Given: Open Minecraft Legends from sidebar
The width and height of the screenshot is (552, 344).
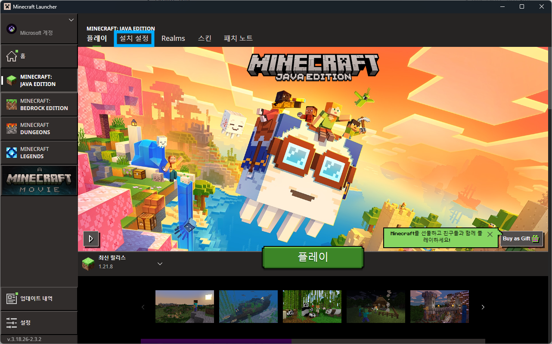Looking at the screenshot, I should click(39, 153).
